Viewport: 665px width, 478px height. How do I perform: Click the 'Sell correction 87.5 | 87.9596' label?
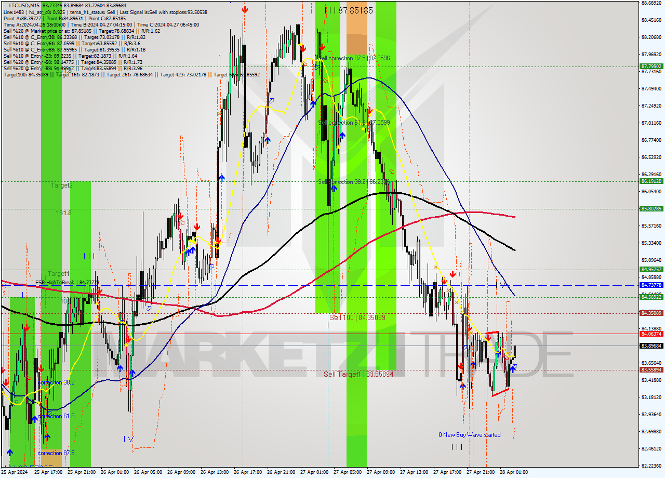click(354, 58)
